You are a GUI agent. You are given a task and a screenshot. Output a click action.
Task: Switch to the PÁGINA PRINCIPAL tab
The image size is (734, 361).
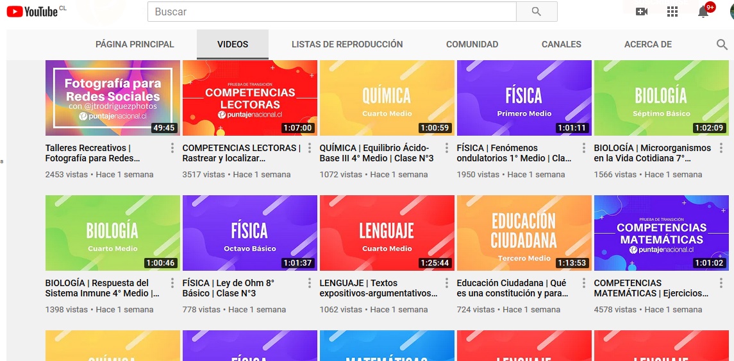[x=135, y=45]
